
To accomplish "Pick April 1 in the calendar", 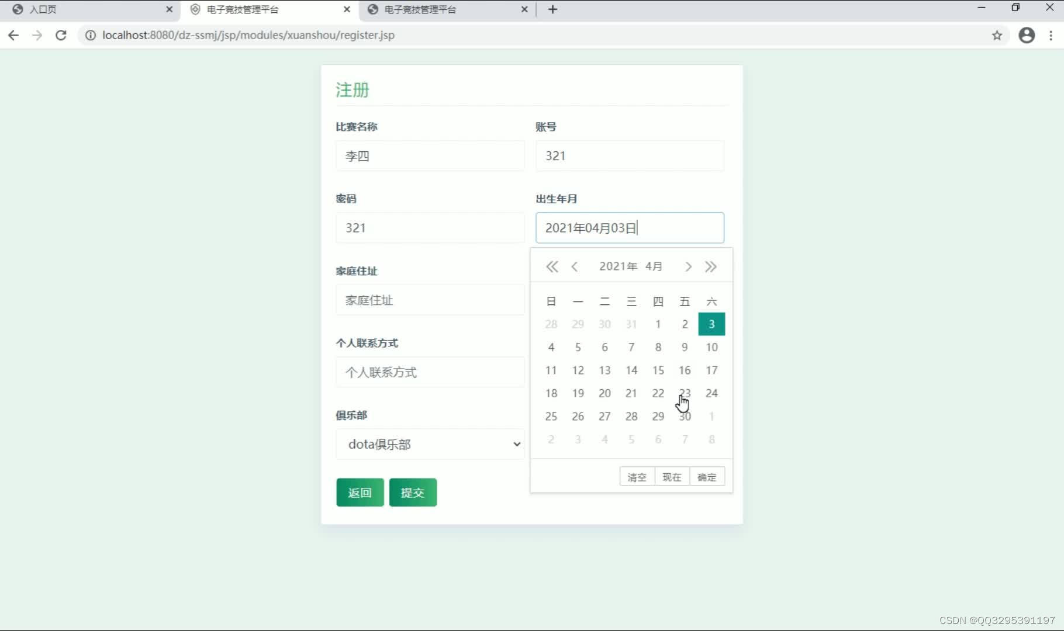I will point(658,324).
